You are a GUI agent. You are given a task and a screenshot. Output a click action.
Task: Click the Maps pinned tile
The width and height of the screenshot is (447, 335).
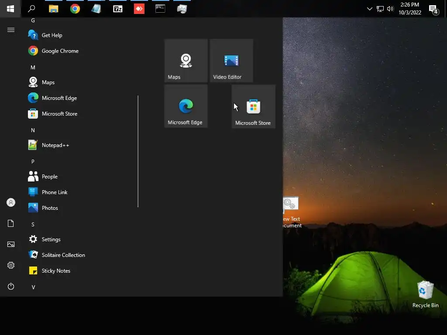(x=186, y=61)
